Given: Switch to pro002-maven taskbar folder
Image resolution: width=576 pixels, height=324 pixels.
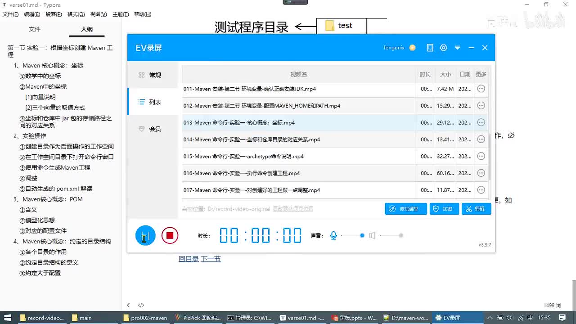Looking at the screenshot, I should click(145, 318).
